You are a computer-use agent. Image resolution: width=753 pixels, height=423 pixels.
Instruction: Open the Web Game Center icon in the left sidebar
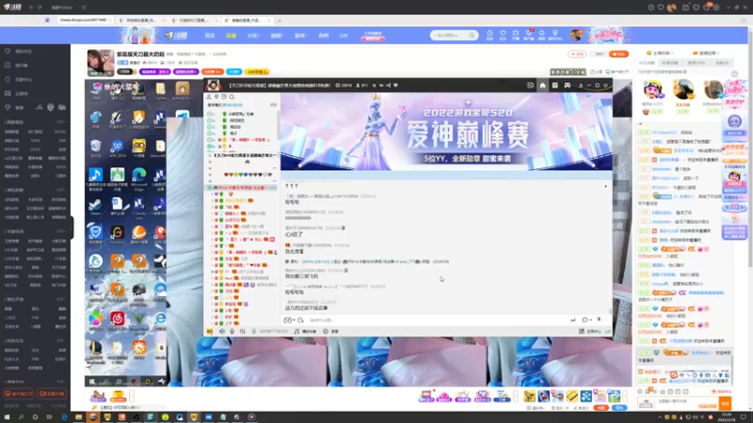(x=8, y=79)
